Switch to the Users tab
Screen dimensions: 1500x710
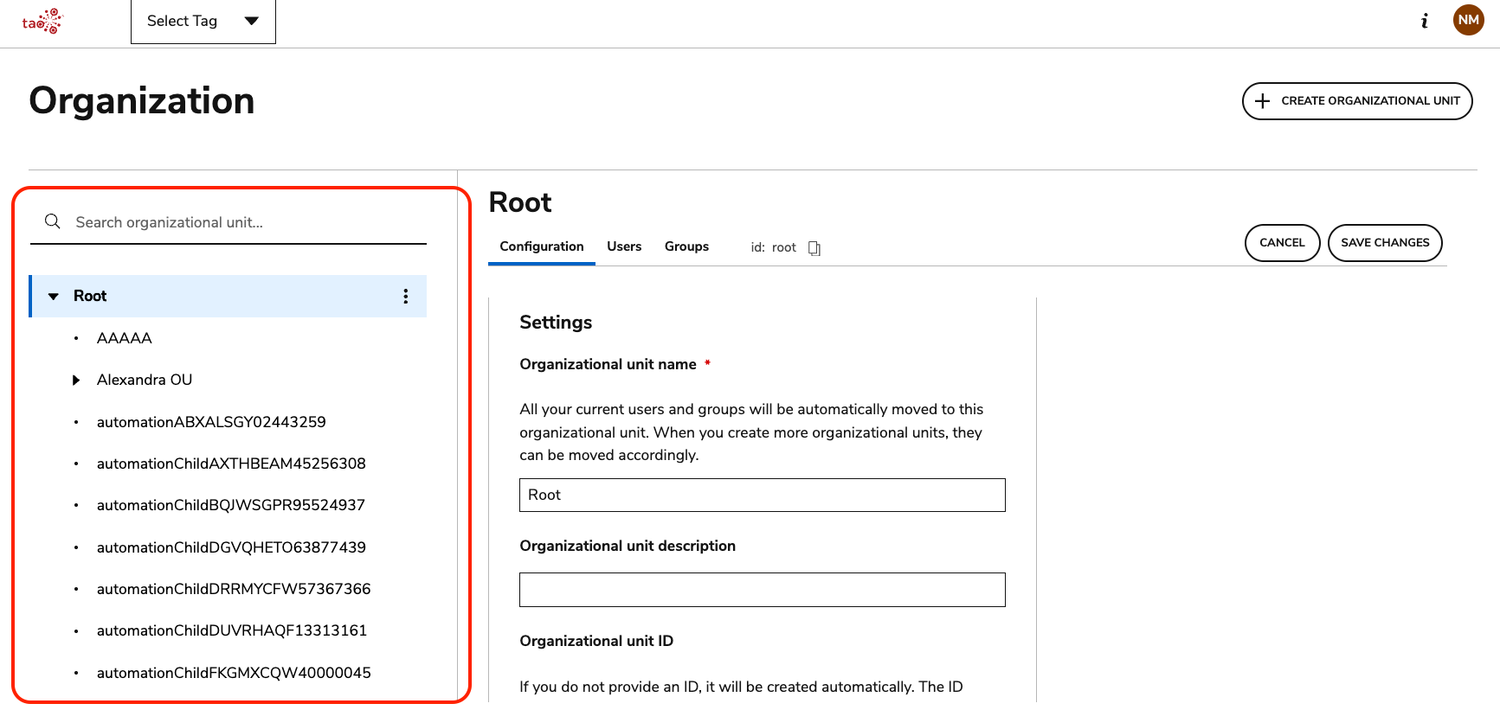tap(623, 246)
